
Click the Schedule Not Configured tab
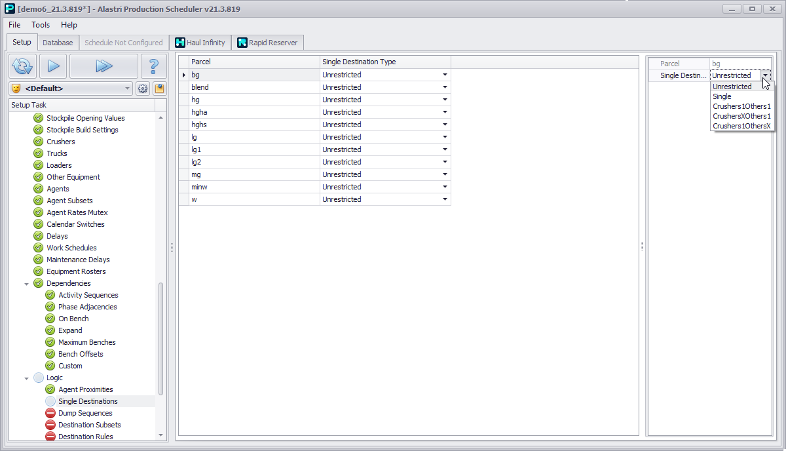124,43
